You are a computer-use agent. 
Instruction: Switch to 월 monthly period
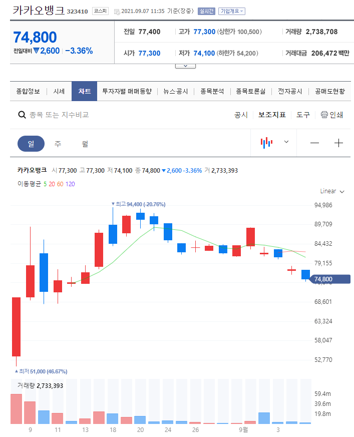tap(85, 144)
